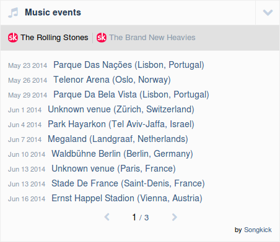
Task: Go to the previous page of events
Action: 107,217
